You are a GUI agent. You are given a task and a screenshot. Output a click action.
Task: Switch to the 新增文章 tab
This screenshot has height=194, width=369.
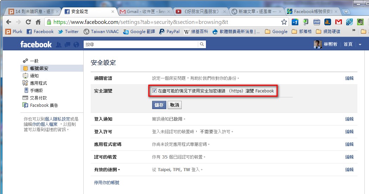[x=256, y=12]
